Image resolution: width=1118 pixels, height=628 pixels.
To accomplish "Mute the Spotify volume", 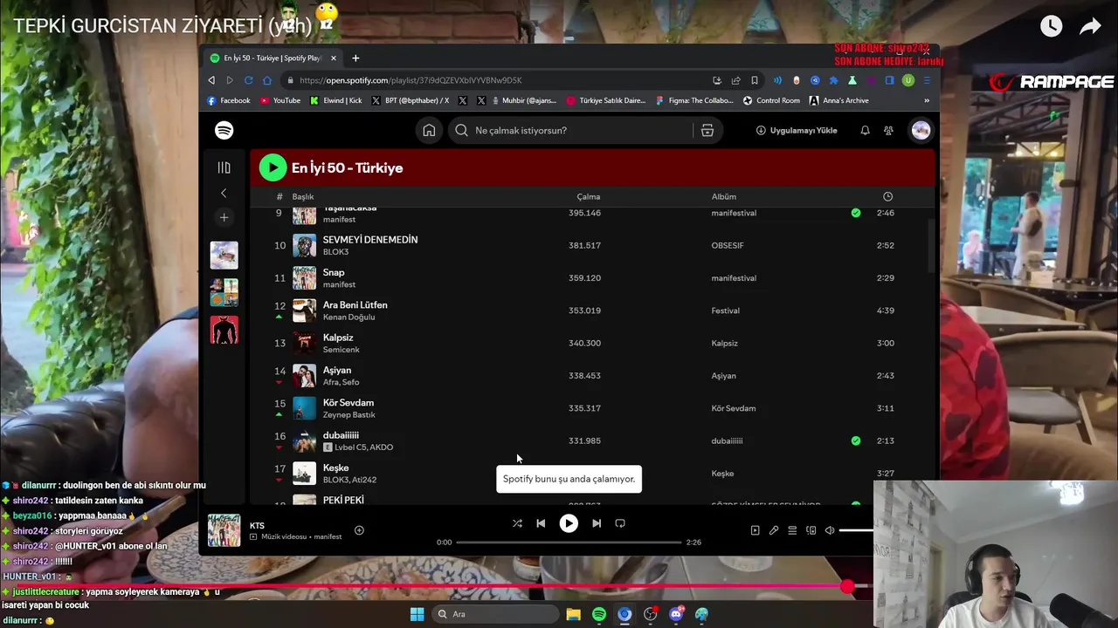I will click(830, 530).
